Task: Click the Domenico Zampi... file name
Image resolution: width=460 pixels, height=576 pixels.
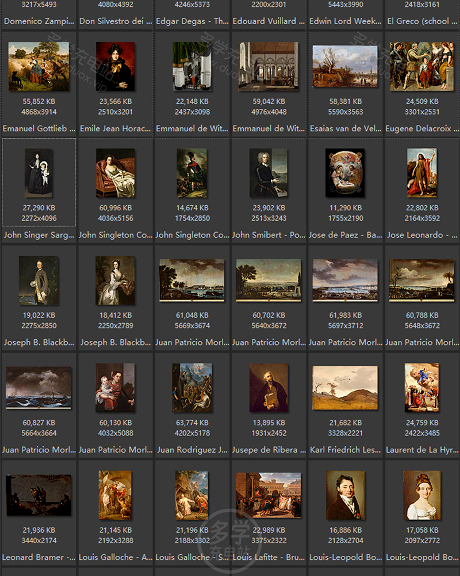Action: (x=39, y=21)
